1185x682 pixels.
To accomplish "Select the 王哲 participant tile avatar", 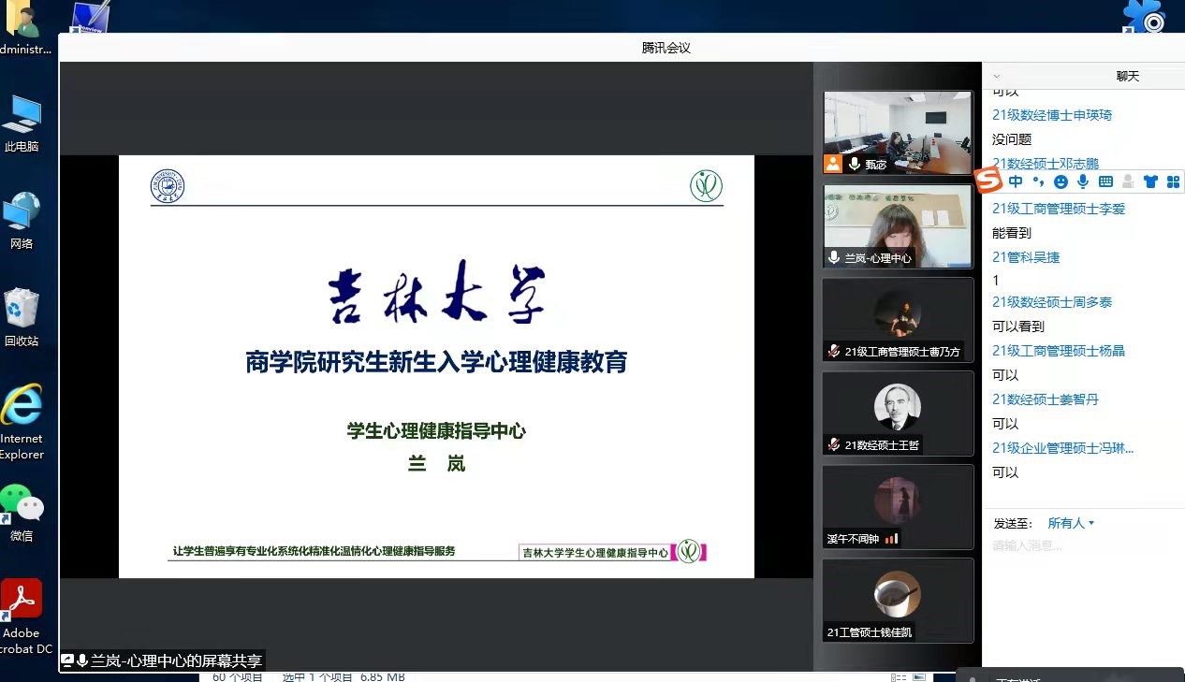I will coord(898,408).
